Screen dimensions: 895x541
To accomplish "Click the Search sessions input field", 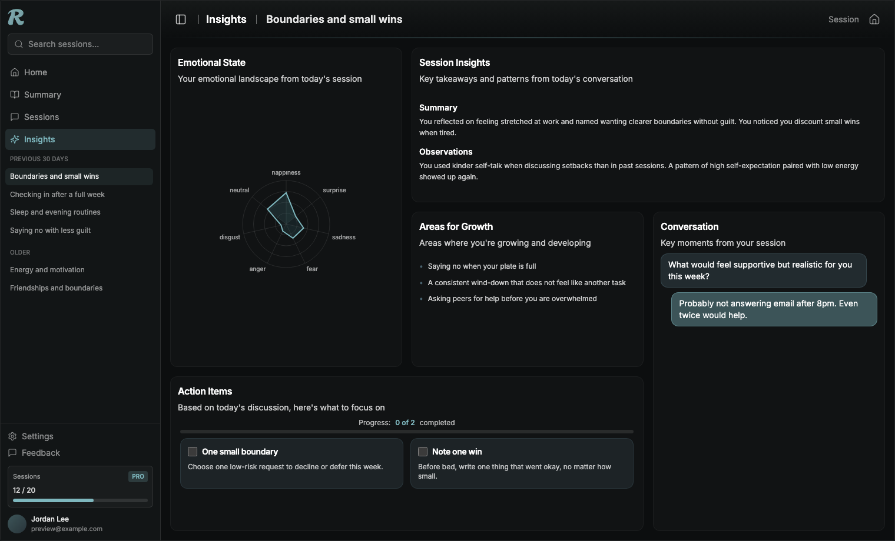I will tap(85, 44).
